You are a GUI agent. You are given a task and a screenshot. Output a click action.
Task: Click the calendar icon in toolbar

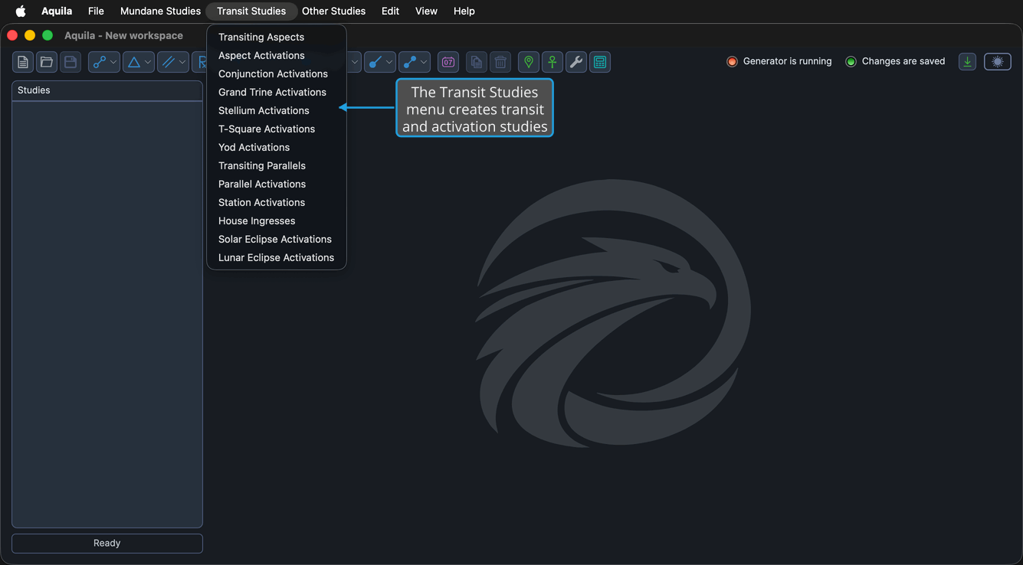point(448,62)
